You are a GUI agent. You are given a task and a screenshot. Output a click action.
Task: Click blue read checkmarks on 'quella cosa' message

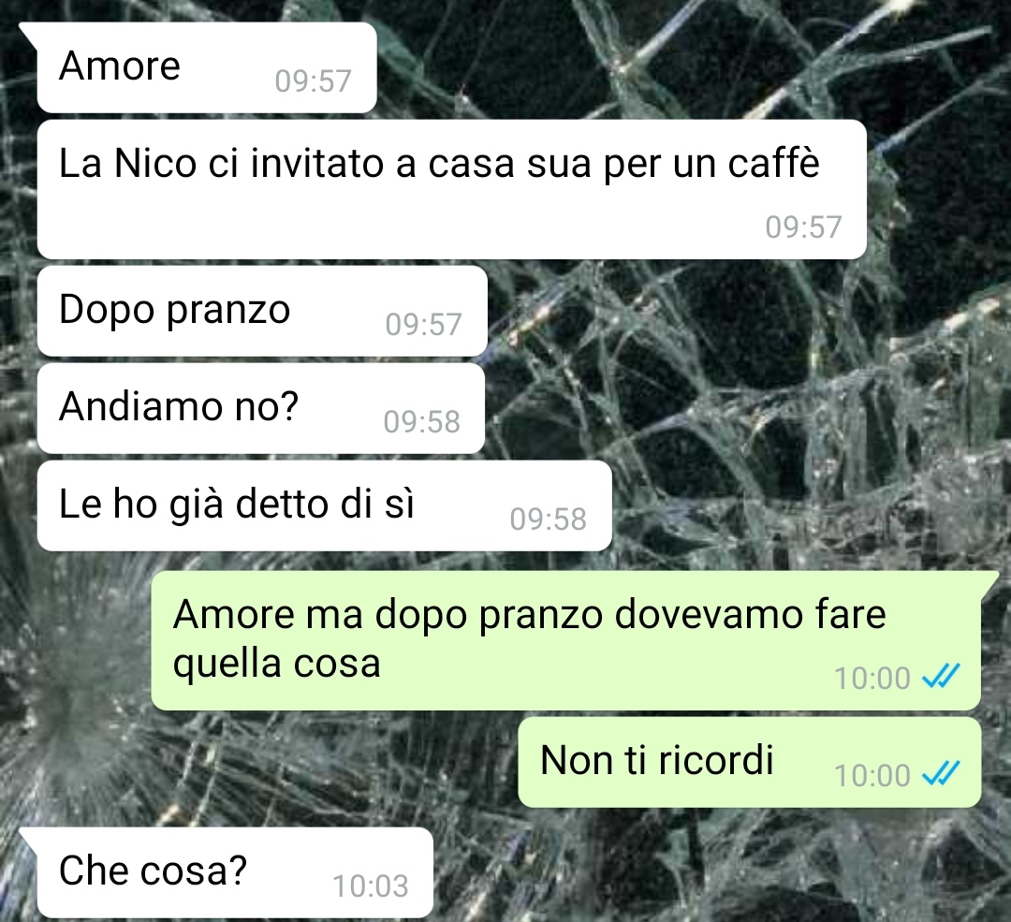coord(942,677)
